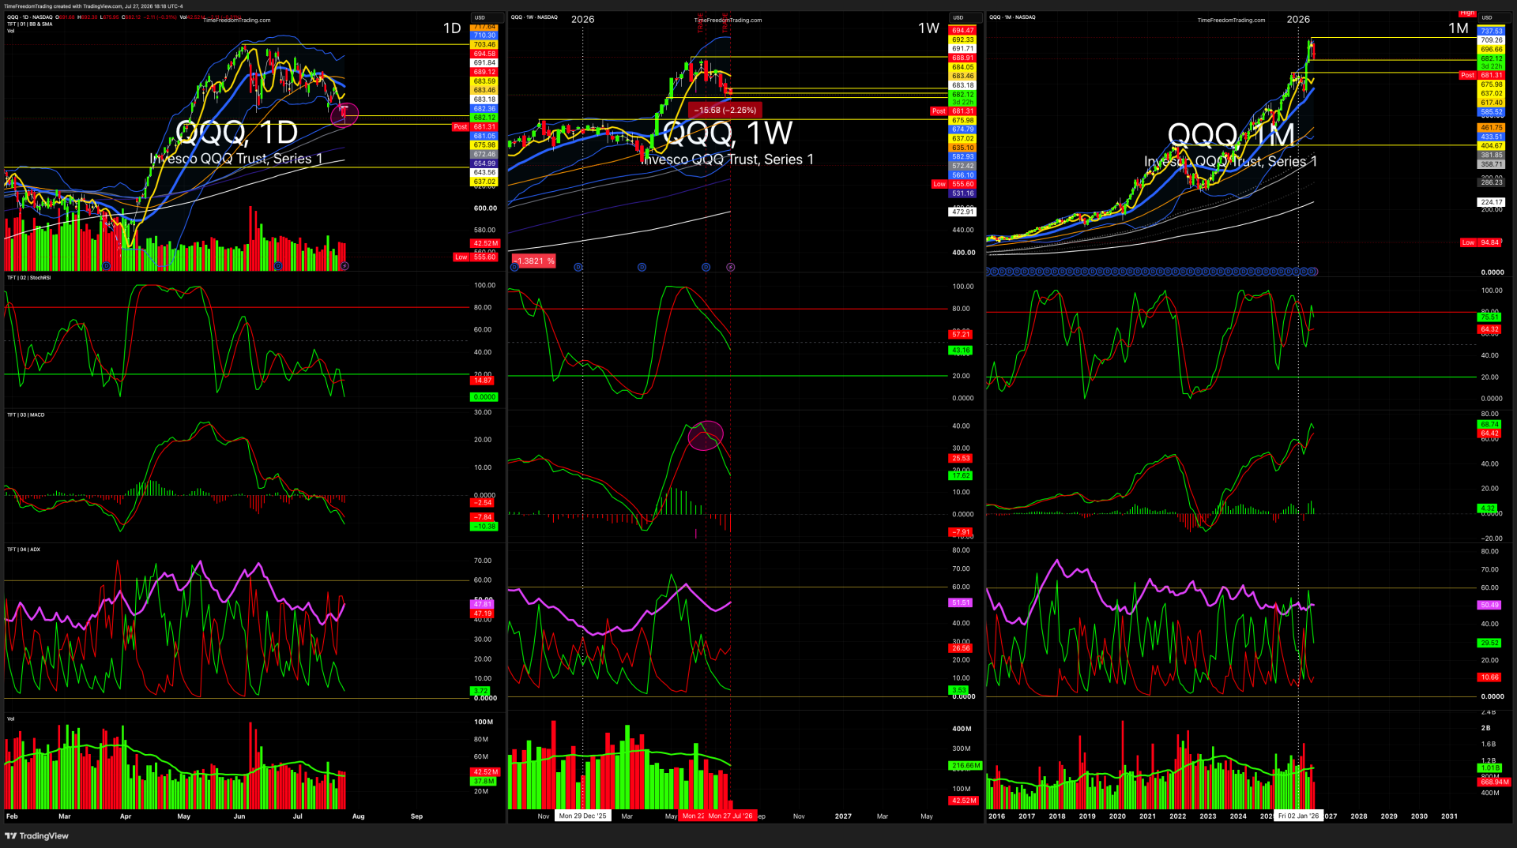The image size is (1517, 848).
Task: Open the dividend marker at Dec 29 '25 on the weekly chart
Action: coord(578,267)
